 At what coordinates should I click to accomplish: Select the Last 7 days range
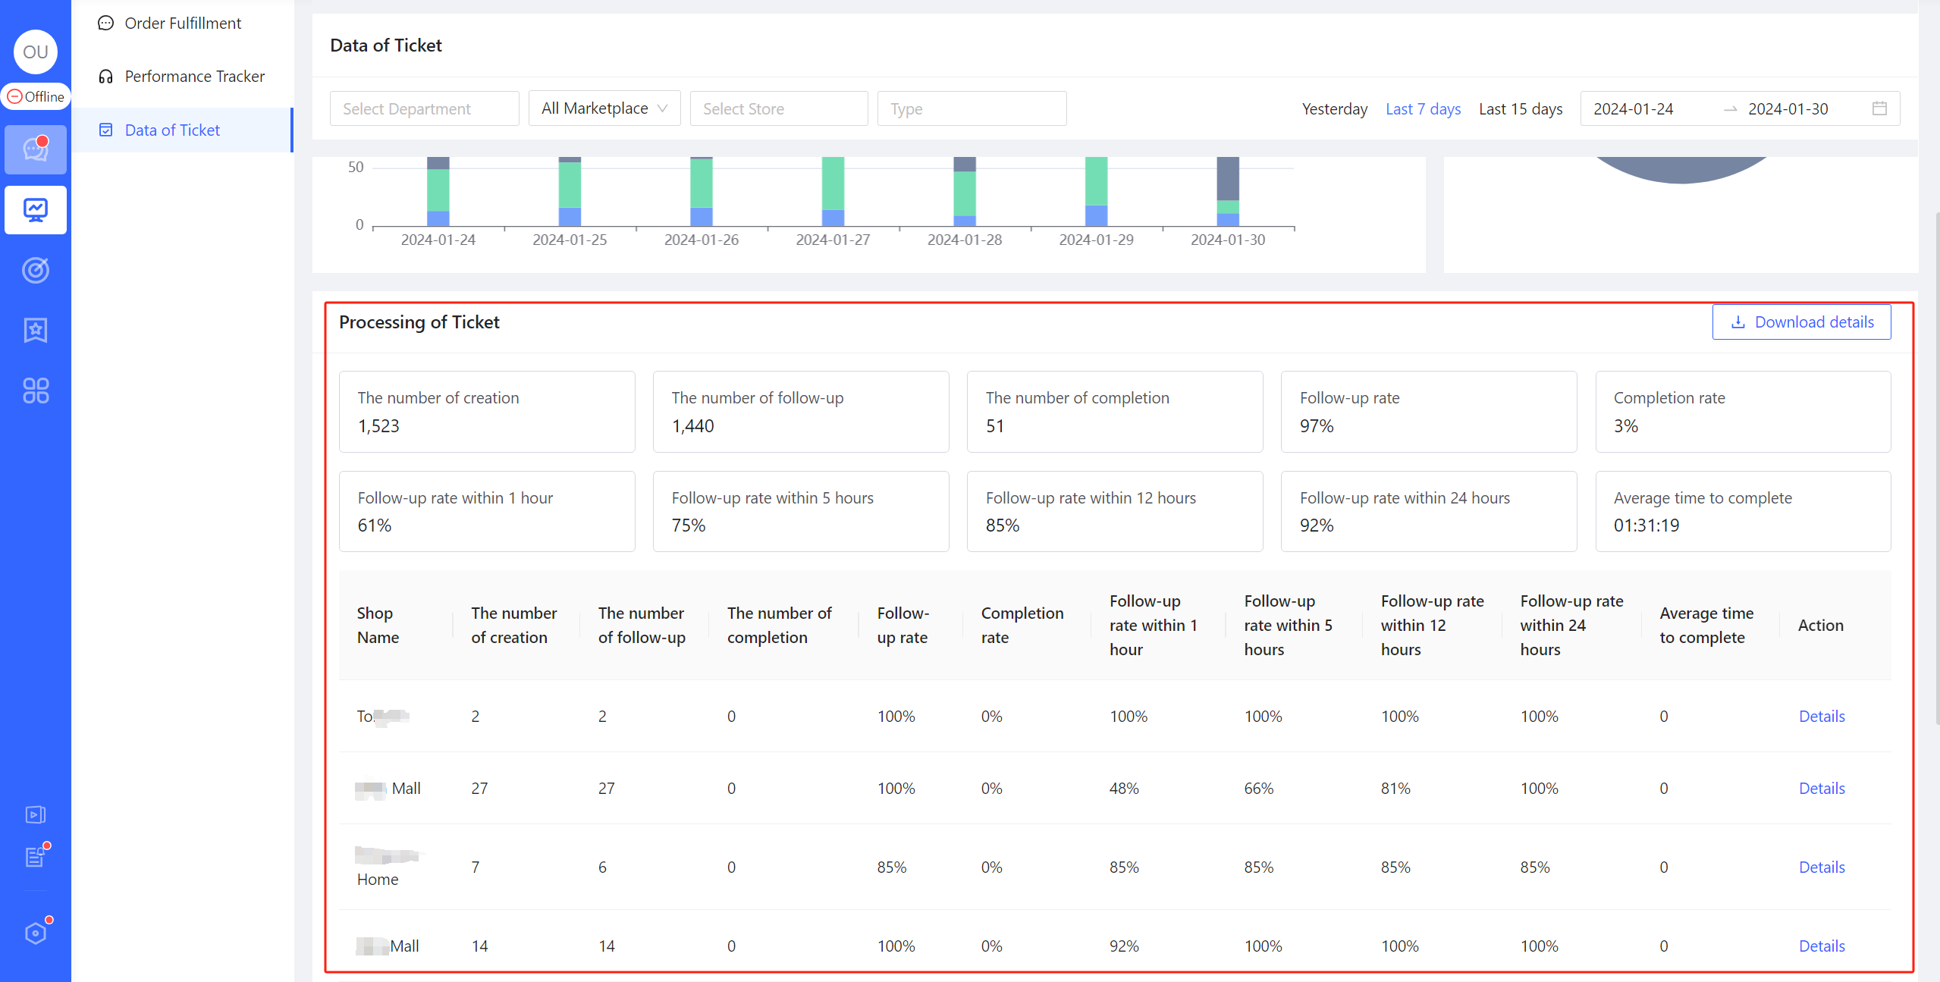(x=1423, y=109)
